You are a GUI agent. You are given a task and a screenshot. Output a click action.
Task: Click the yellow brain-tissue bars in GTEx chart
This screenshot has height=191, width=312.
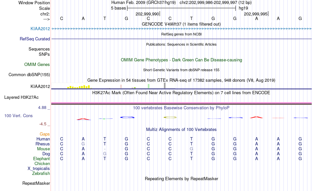pyautogui.click(x=79, y=87)
